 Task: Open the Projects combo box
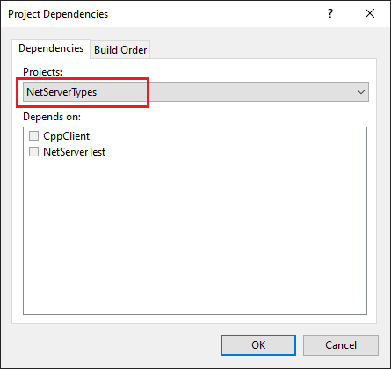pos(196,92)
